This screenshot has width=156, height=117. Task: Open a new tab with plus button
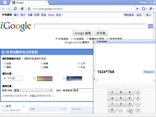[51, 3]
